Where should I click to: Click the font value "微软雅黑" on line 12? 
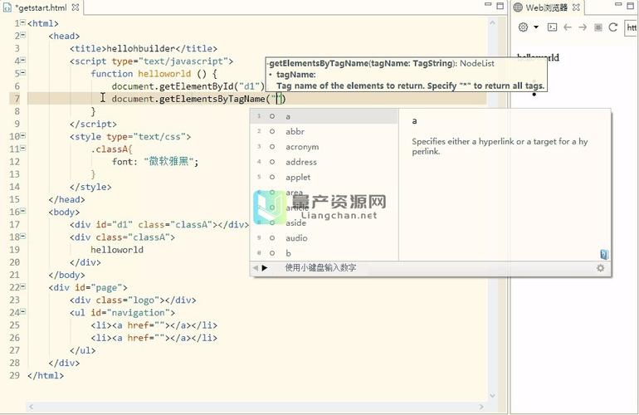[168, 162]
